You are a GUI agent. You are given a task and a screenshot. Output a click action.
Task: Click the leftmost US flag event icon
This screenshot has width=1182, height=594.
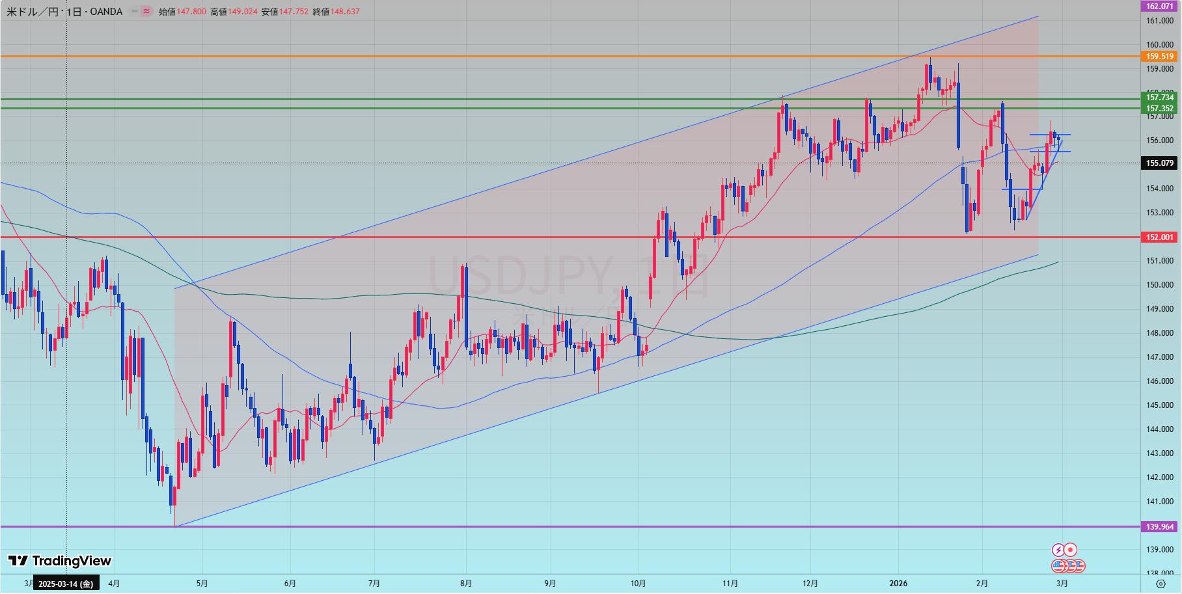pyautogui.click(x=1058, y=566)
